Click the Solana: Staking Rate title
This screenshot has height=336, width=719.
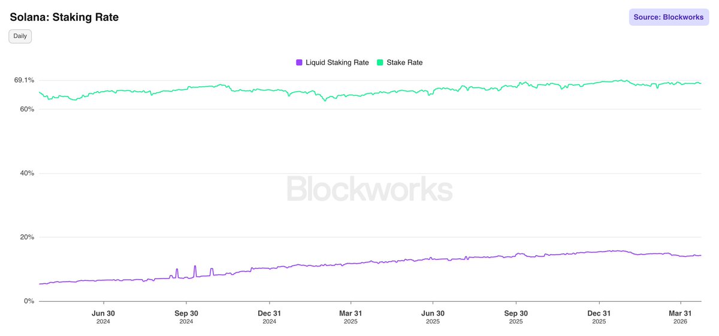click(64, 17)
